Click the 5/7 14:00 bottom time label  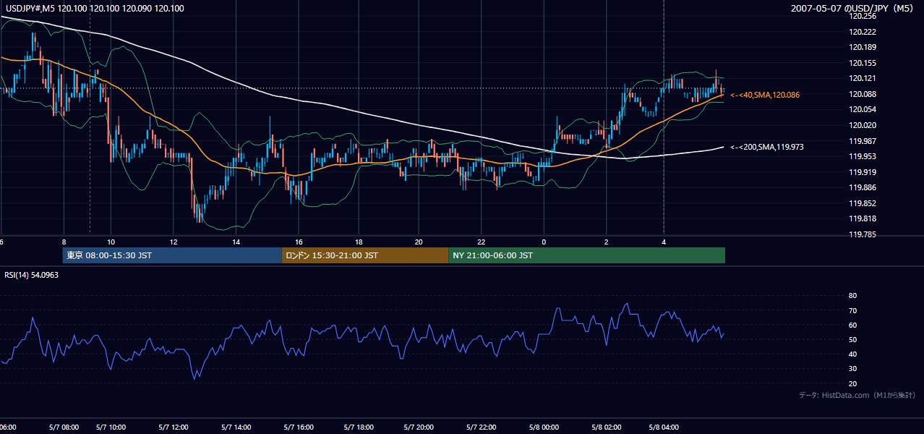pyautogui.click(x=235, y=427)
